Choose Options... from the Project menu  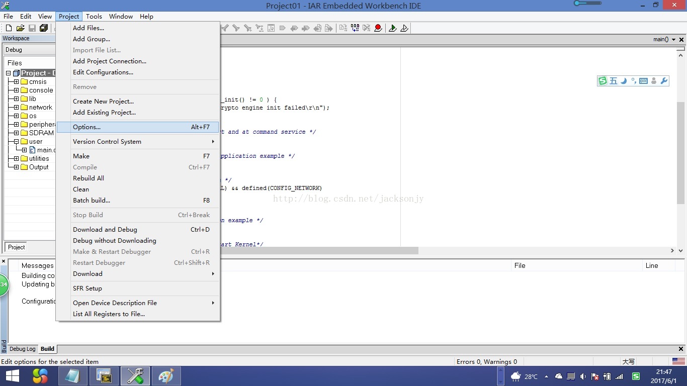(x=138, y=127)
